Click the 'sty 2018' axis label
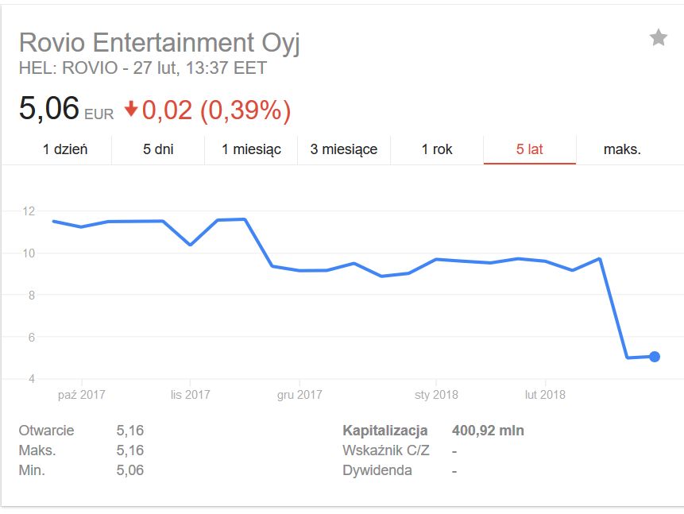The image size is (684, 514). [436, 394]
